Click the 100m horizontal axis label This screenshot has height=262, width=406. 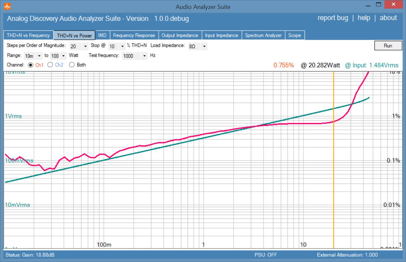coord(104,245)
